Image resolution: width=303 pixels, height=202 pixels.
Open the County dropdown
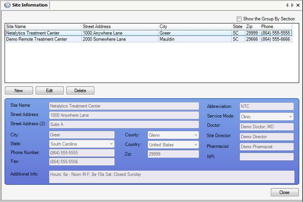[x=173, y=135]
